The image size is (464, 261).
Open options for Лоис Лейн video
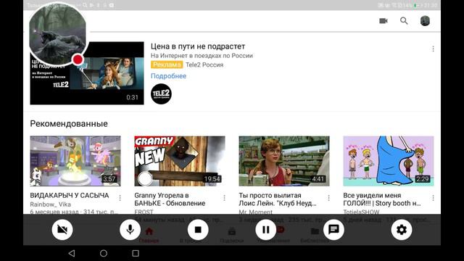click(328, 198)
